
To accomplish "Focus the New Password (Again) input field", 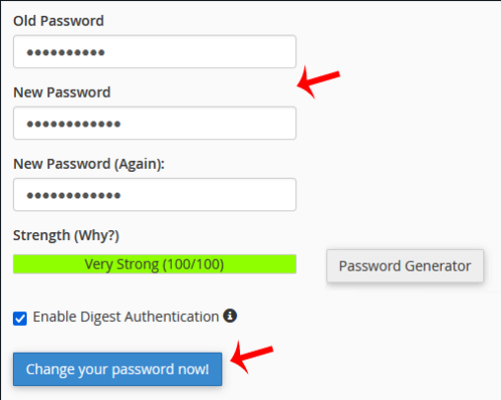I will tap(154, 195).
